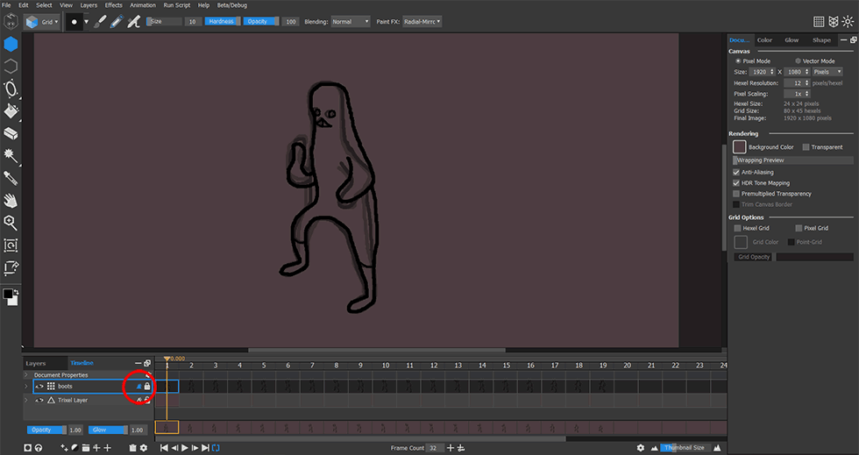
Task: Open the Paint FX dropdown
Action: pos(421,21)
